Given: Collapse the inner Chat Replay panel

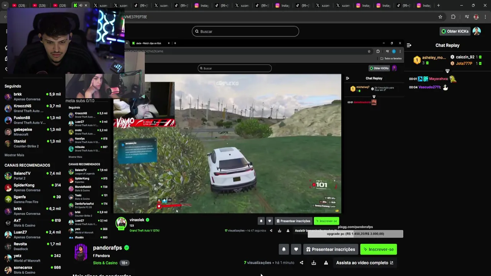Looking at the screenshot, I should click(x=348, y=78).
